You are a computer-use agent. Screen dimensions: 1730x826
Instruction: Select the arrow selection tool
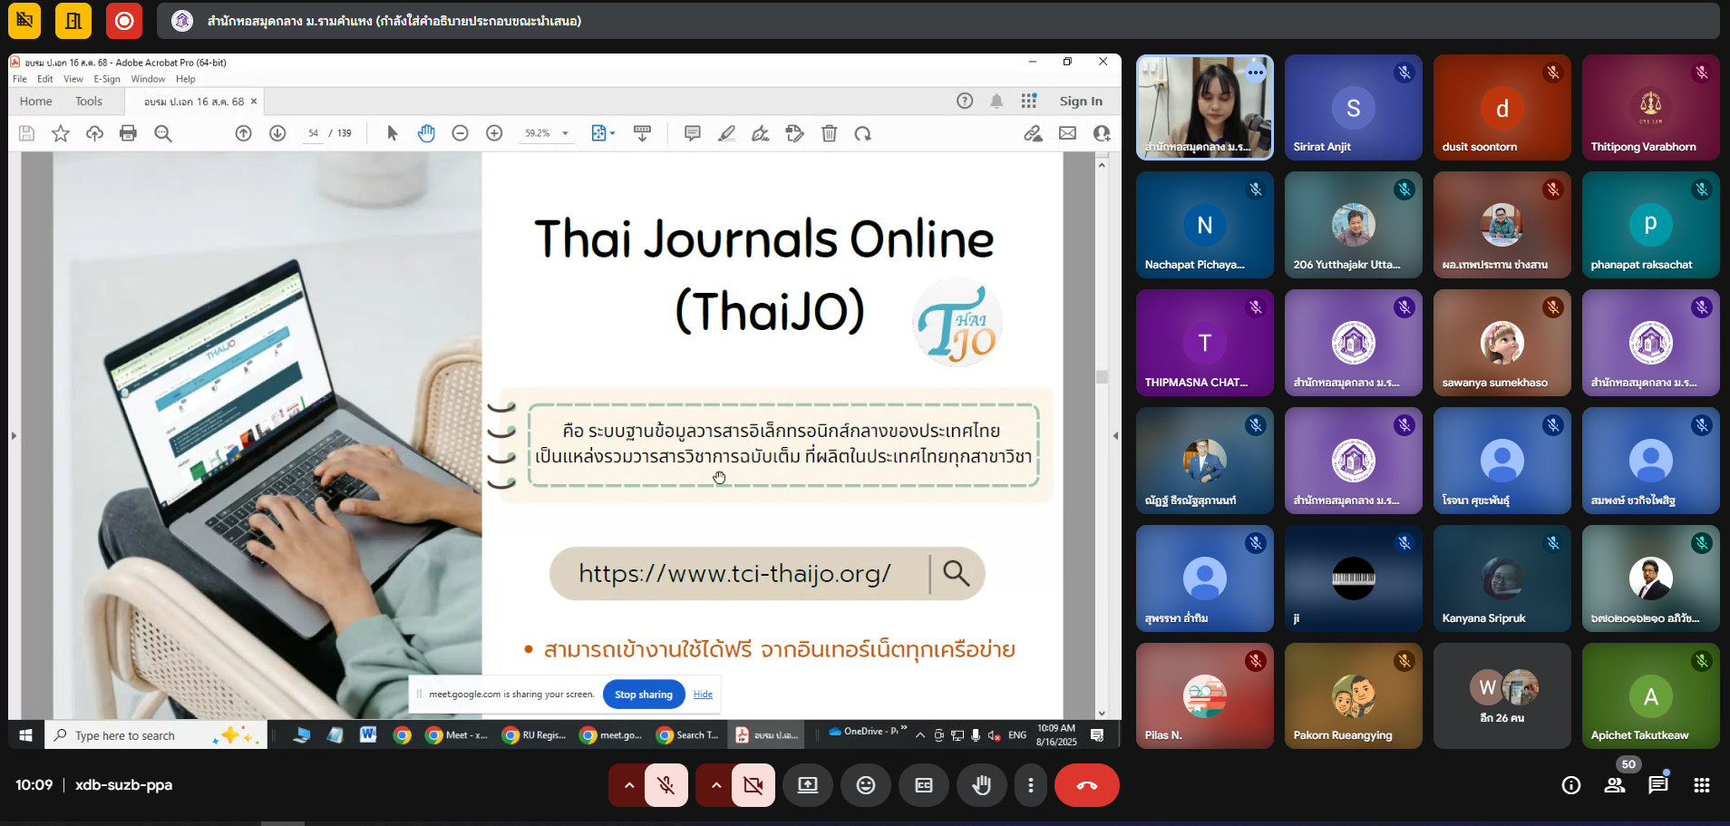392,133
